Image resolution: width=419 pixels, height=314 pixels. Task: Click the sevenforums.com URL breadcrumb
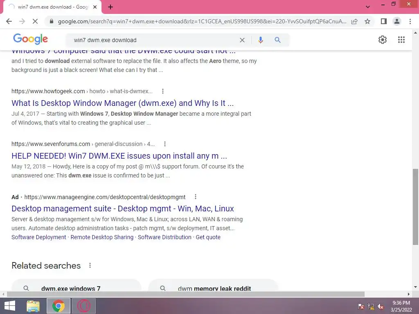(x=83, y=144)
